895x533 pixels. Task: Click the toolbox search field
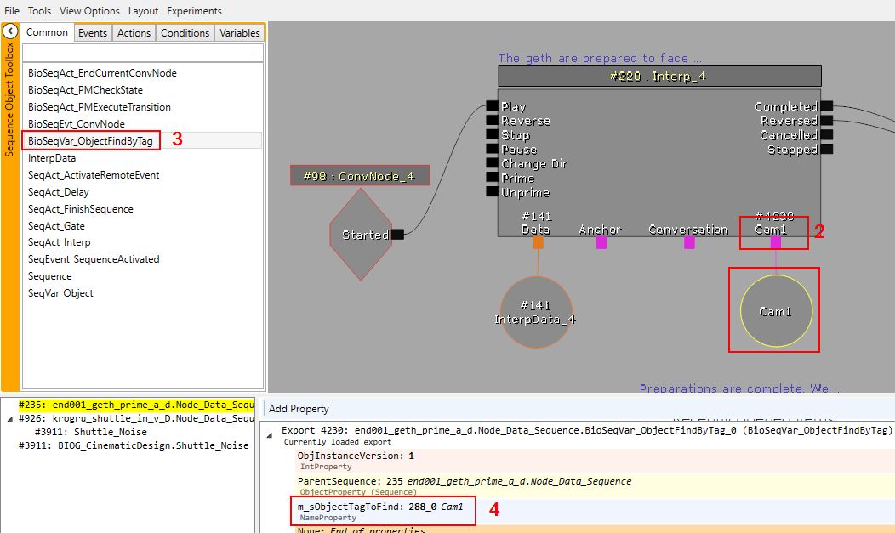point(143,53)
